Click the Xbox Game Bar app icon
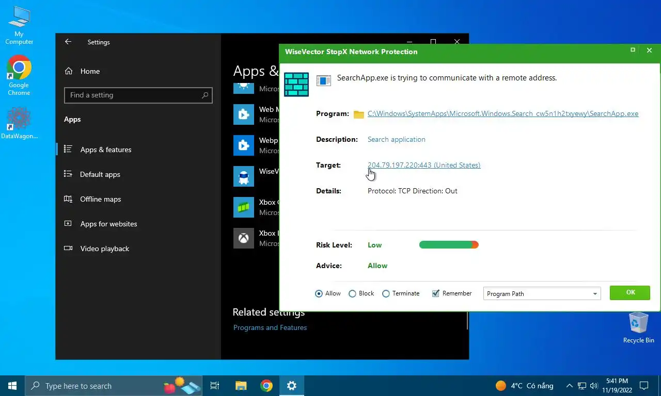This screenshot has width=661, height=396. (x=243, y=207)
